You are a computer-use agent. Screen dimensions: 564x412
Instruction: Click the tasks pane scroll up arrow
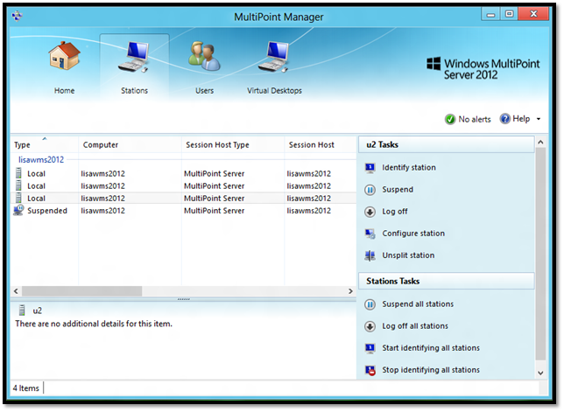pos(540,143)
